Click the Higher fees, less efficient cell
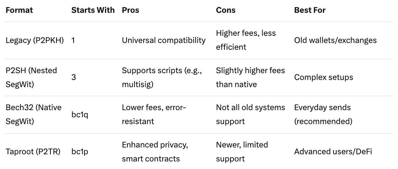Image resolution: width=398 pixels, height=169 pixels. [246, 40]
